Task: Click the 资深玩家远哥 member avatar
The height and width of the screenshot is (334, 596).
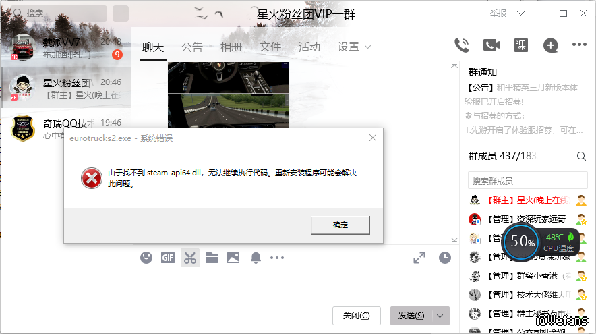Action: [x=475, y=219]
